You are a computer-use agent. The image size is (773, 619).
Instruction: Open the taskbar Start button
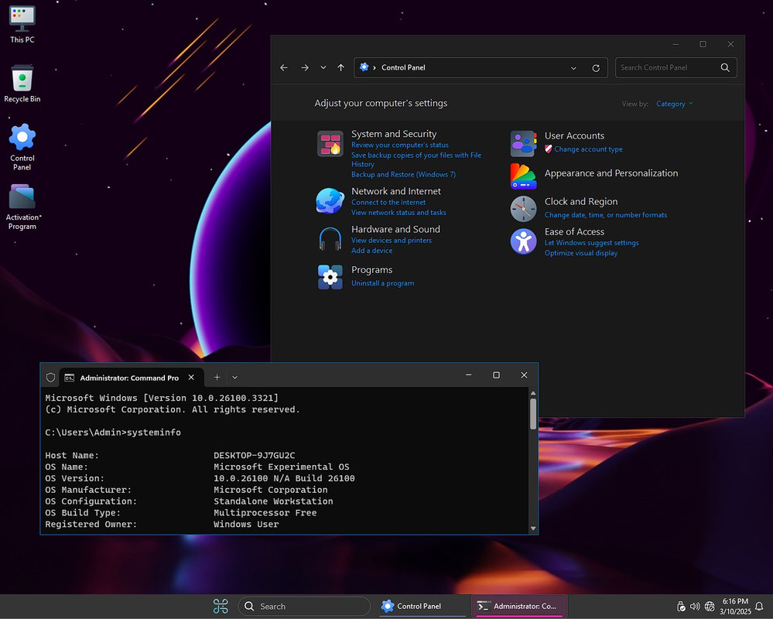(221, 606)
